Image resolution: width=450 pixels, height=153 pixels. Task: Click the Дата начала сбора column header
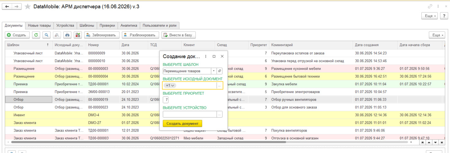coord(419,45)
